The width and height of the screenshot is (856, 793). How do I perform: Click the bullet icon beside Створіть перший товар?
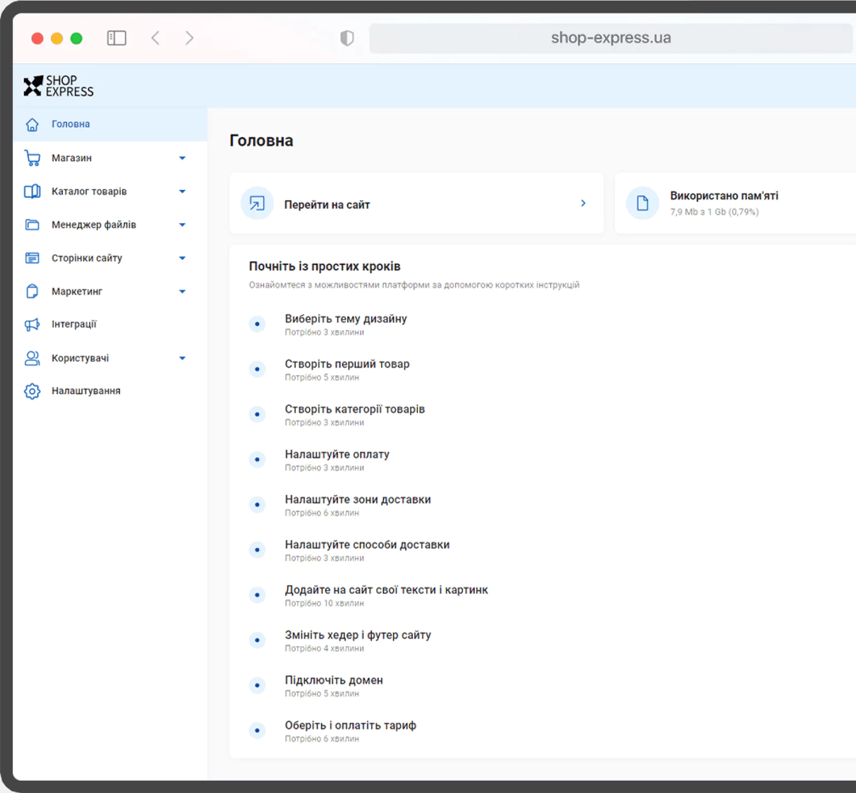tap(257, 369)
